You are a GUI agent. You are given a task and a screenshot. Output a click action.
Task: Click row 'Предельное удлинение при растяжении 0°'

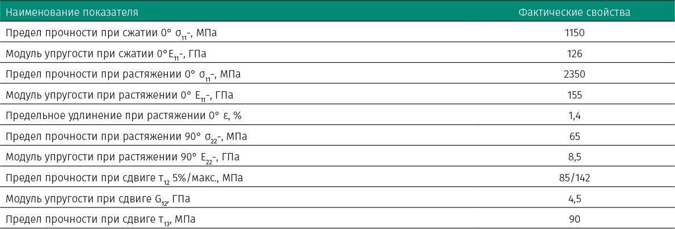[x=337, y=116]
